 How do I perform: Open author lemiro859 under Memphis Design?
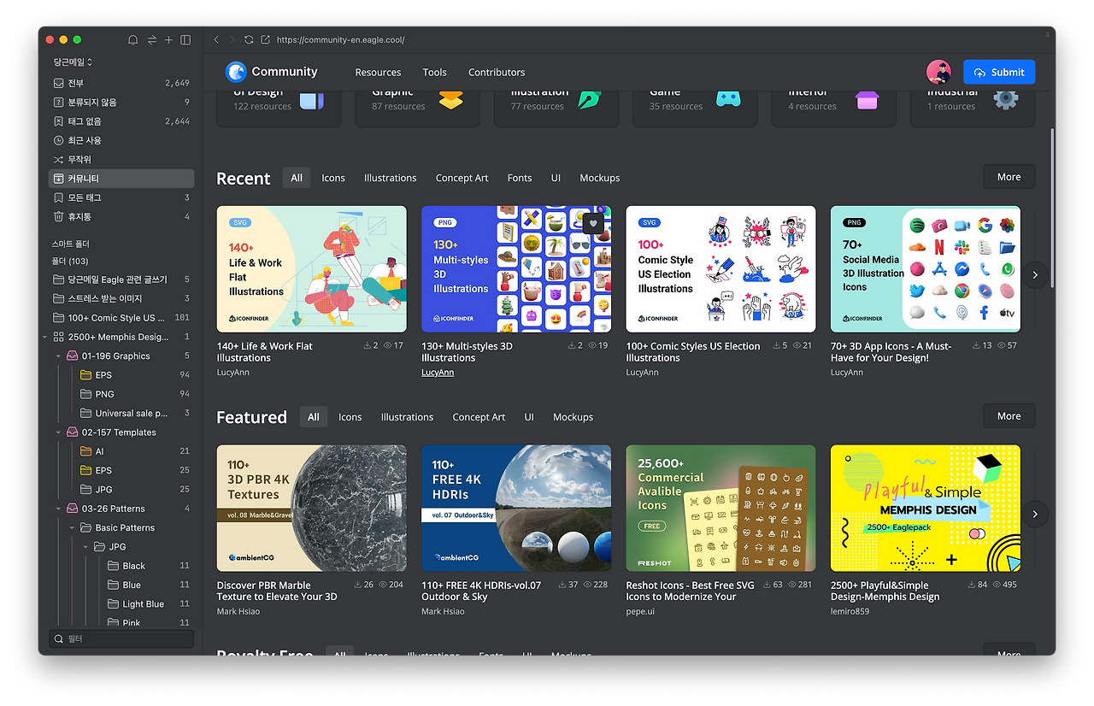click(x=850, y=612)
